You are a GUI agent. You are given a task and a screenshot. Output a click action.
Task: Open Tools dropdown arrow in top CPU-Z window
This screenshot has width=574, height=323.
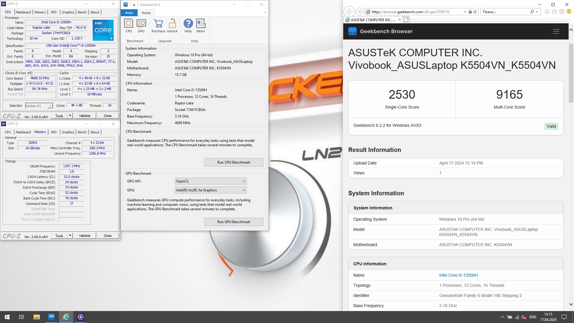tap(70, 116)
